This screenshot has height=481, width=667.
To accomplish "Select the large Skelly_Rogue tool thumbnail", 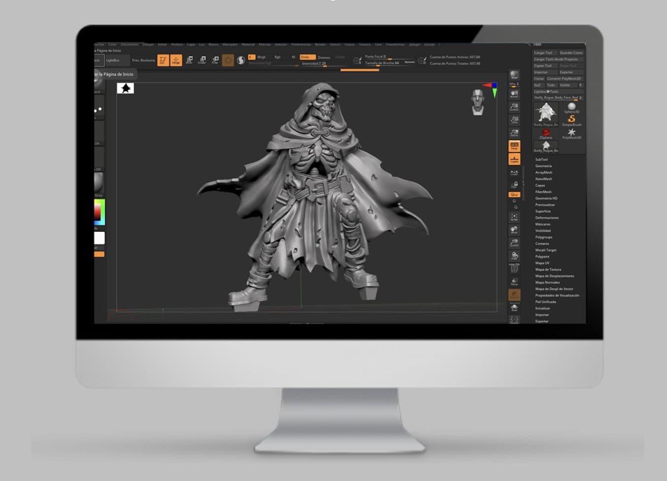I will [x=546, y=113].
